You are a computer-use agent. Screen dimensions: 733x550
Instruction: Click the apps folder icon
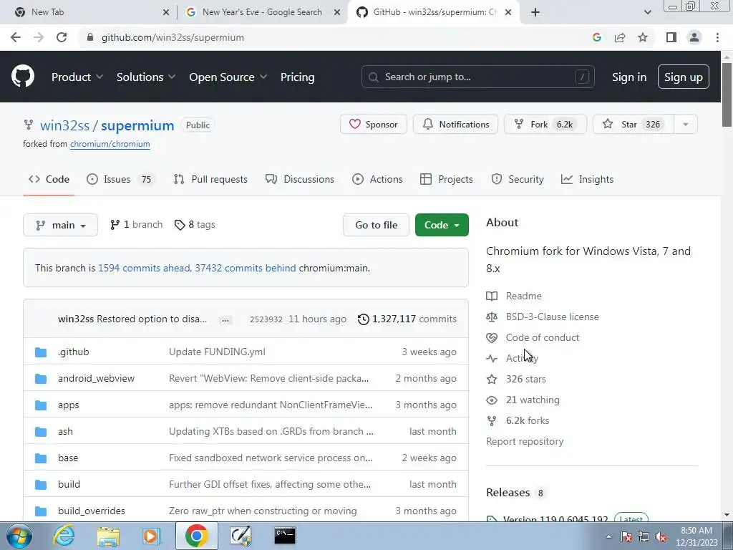41,405
